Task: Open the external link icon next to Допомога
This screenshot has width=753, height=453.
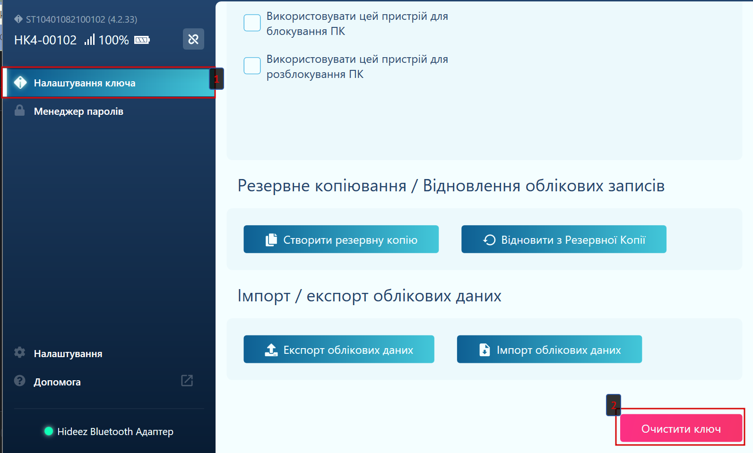Action: coord(187,381)
